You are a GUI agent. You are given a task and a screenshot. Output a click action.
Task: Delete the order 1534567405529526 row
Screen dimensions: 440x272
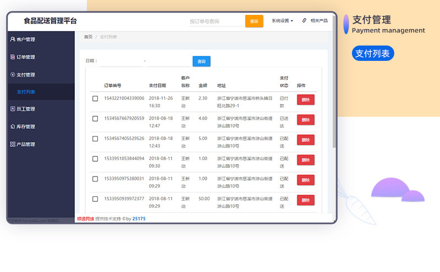[x=306, y=140]
